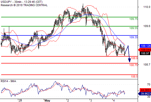
Task: Click the USD/JPY 30min chart title
Action: (x=22, y=2)
